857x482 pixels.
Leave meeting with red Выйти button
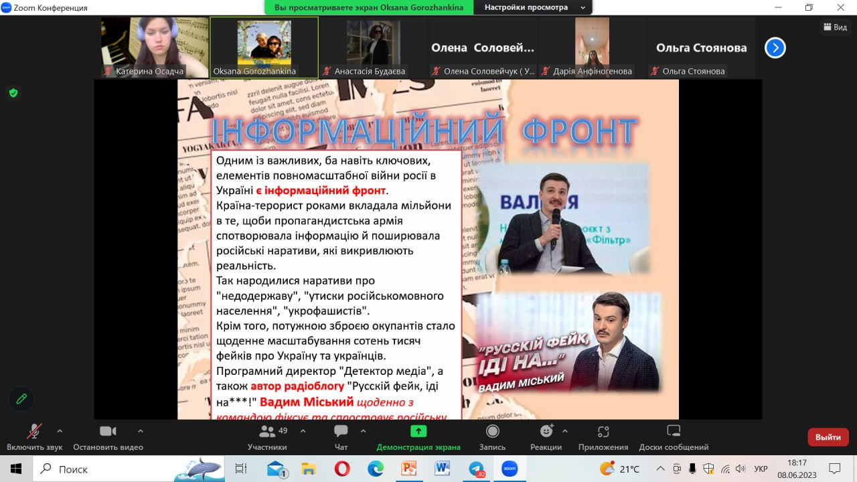coord(828,437)
